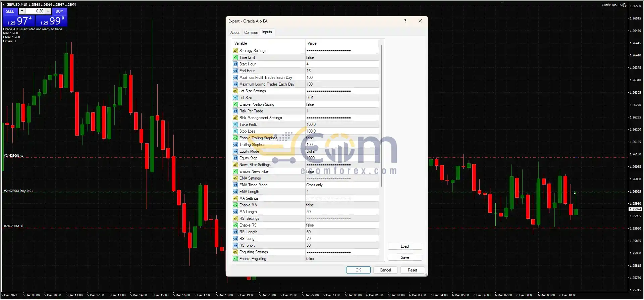Select the #24629061 tp line label

pos(13,156)
